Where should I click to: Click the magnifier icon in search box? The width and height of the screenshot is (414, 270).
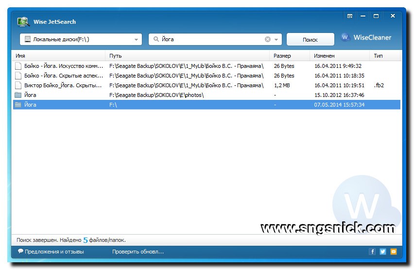pos(156,39)
